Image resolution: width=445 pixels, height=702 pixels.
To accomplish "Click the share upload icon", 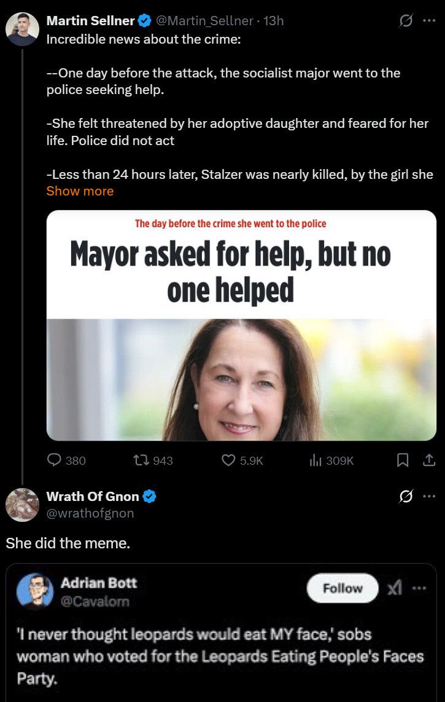I will point(429,460).
